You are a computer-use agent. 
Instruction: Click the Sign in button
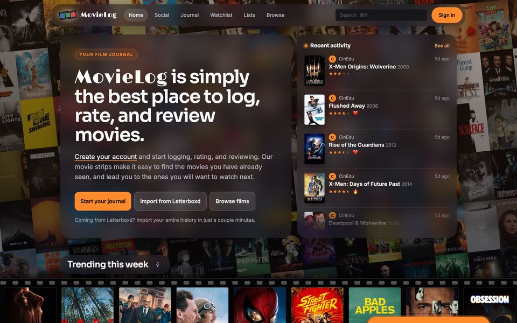[x=447, y=15]
